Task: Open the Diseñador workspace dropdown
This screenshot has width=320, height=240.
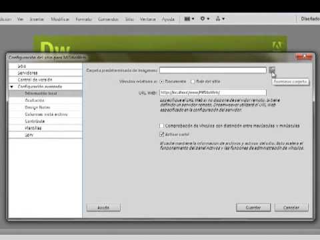Action: tap(310, 19)
